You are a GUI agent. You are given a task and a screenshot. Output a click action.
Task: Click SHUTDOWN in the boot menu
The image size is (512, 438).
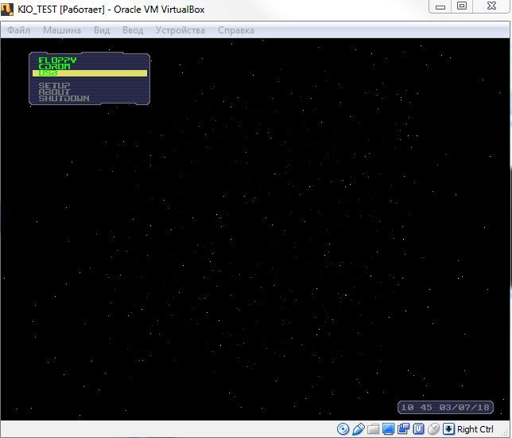point(64,99)
